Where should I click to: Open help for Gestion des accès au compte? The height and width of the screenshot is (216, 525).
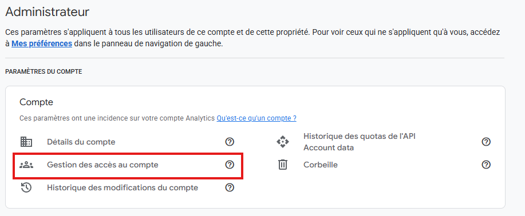coord(230,165)
